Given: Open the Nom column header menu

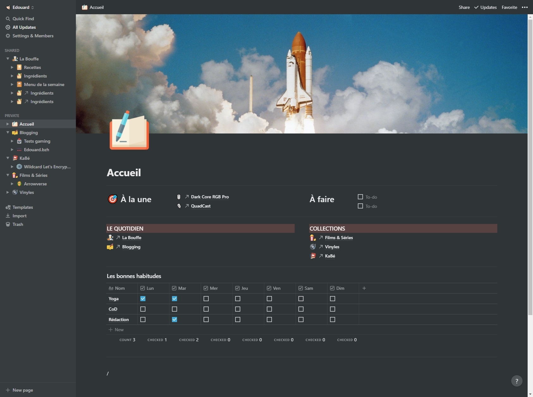Looking at the screenshot, I should pyautogui.click(x=122, y=288).
